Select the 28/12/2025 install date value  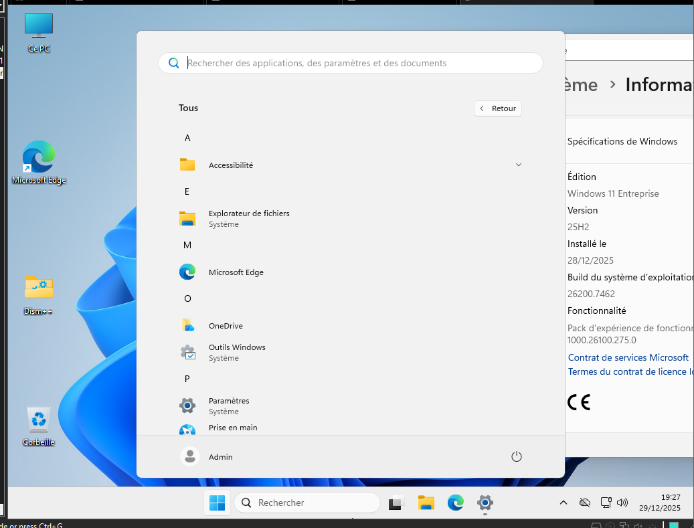tap(590, 260)
